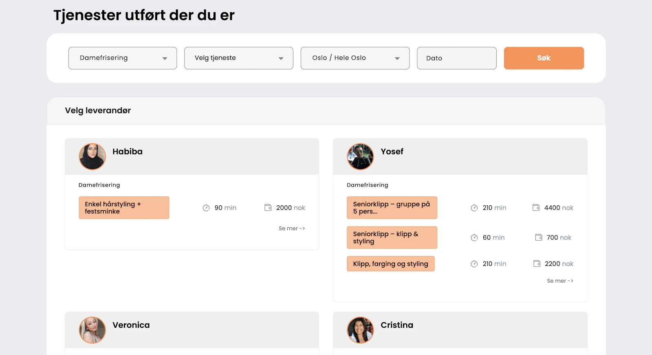Select Seniorklipp – gruppe på 5 pers service
This screenshot has height=355, width=652.
pyautogui.click(x=392, y=208)
